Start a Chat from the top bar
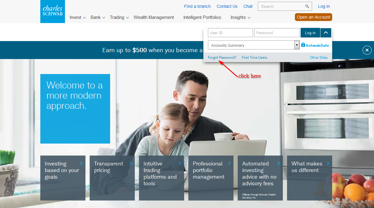374x208 pixels. 248,6
